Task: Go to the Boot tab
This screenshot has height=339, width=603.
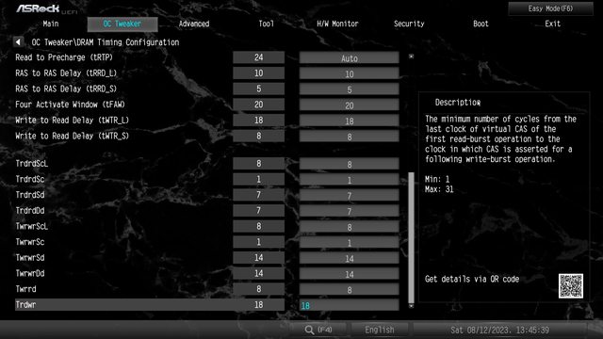Action: point(481,24)
